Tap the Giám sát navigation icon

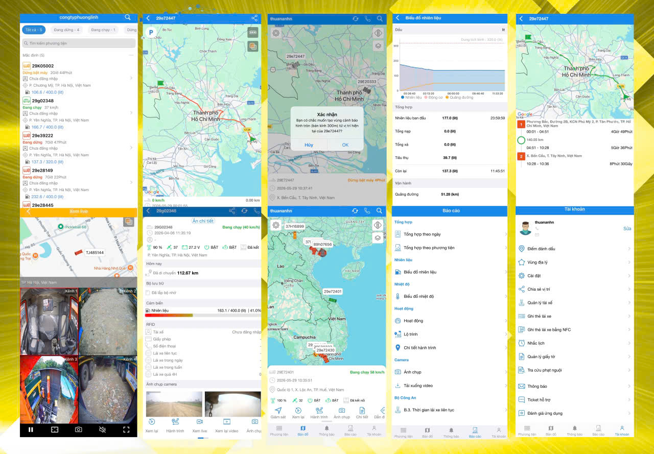tap(278, 413)
